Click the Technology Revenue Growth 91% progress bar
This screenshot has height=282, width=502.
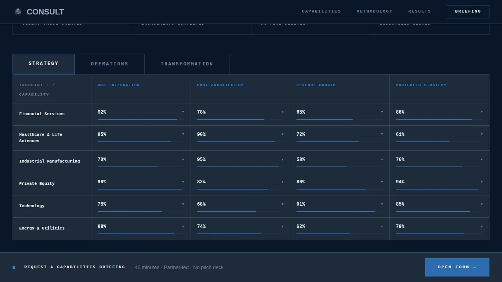[340, 211]
